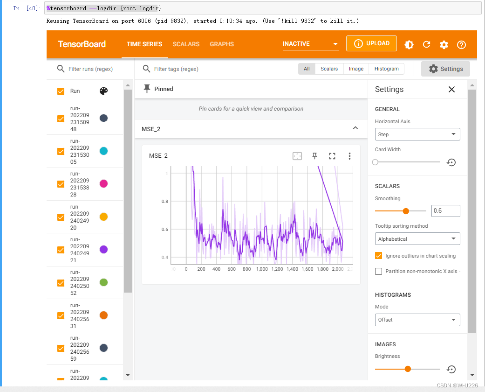This screenshot has width=485, height=392.
Task: Close the Settings side panel
Action: 451,89
